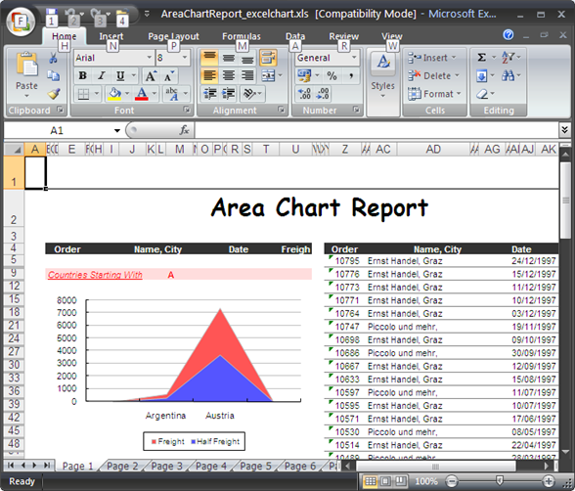575x491 pixels.
Task: Click the Increase Decimal icon
Action: pyautogui.click(x=304, y=94)
